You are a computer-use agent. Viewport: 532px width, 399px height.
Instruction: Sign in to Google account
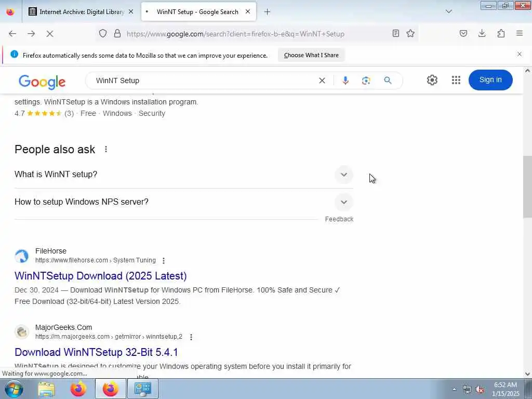pos(490,79)
